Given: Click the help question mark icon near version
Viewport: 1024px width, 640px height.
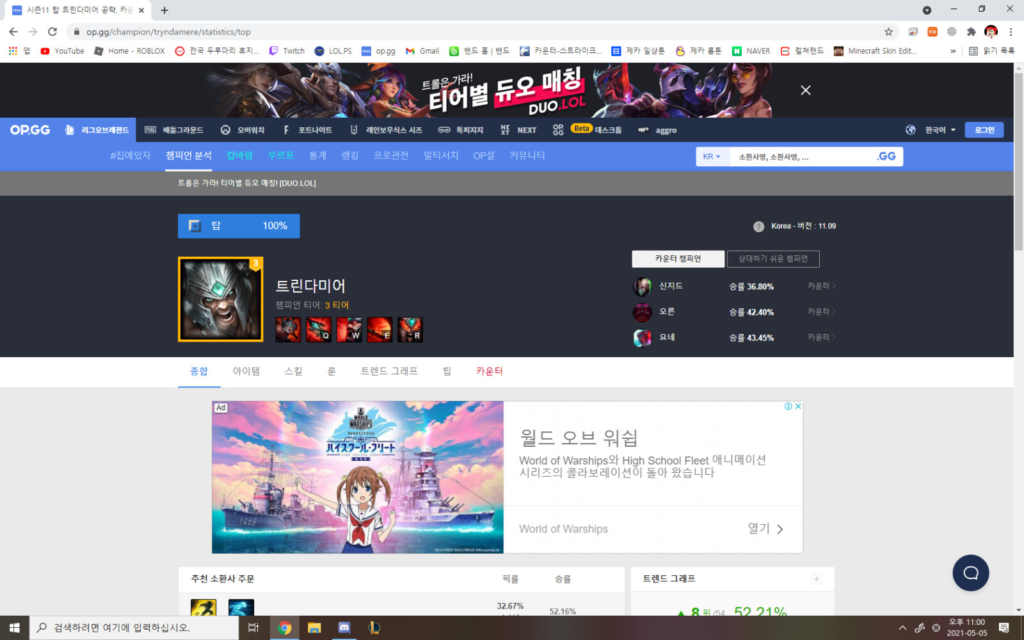Looking at the screenshot, I should coord(758,227).
